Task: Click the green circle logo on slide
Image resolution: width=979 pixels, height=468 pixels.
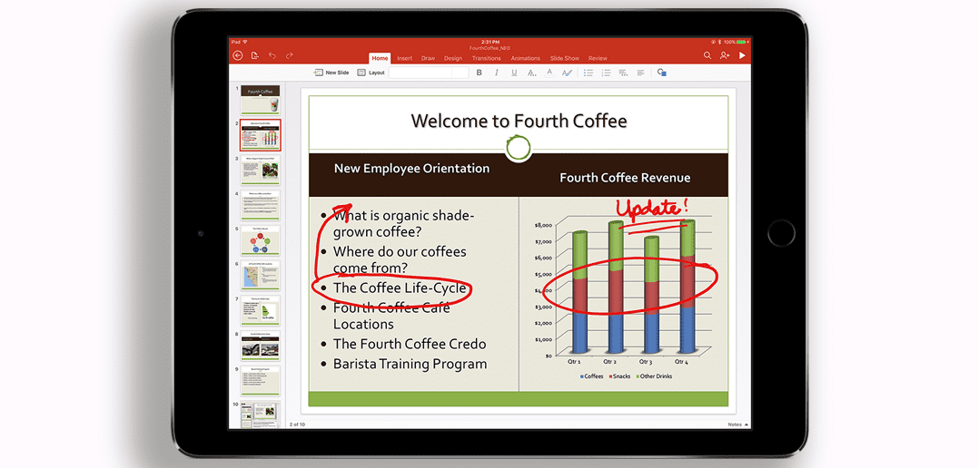Action: click(x=519, y=149)
